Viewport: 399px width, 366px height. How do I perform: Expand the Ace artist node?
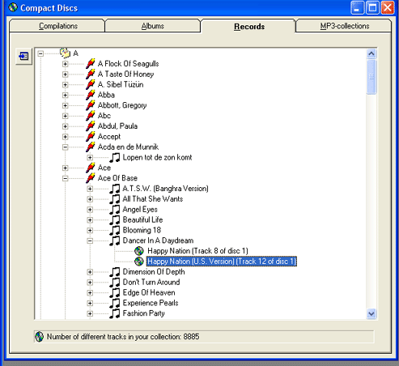[x=65, y=168]
